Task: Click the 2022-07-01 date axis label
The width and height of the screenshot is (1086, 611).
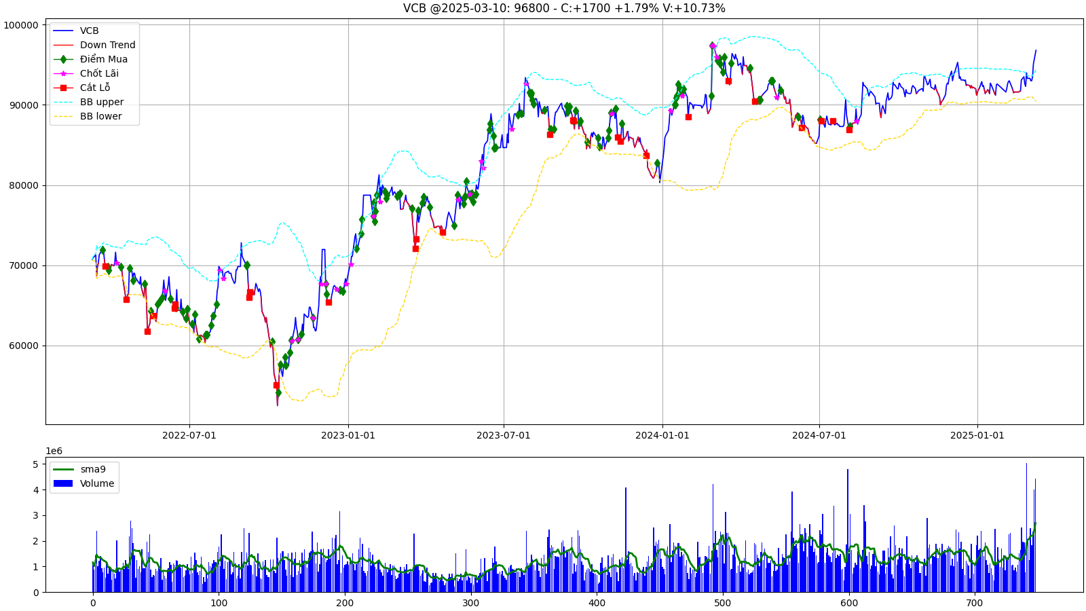Action: click(189, 435)
